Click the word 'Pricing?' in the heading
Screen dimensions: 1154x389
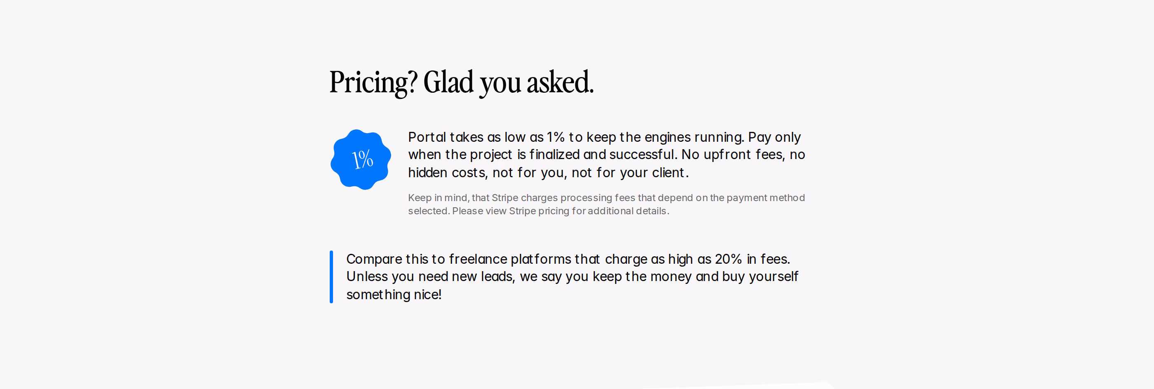tap(374, 82)
